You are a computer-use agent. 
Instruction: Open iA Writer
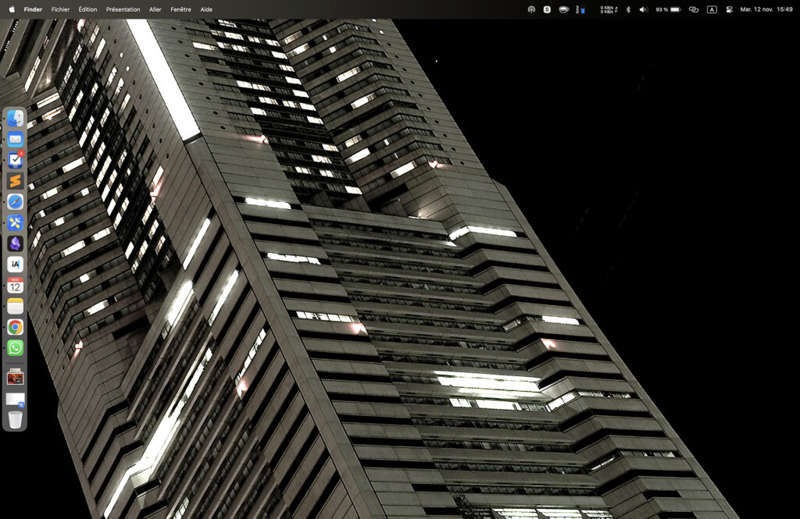pyautogui.click(x=16, y=263)
